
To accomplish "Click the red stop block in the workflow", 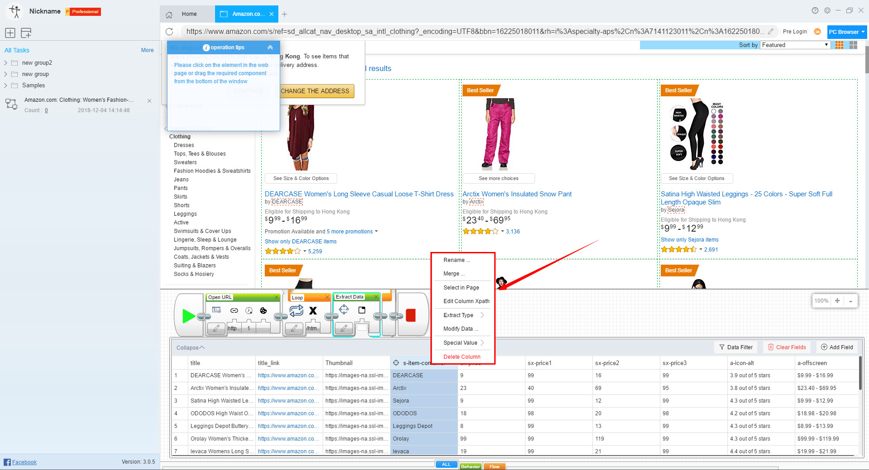I will (411, 315).
